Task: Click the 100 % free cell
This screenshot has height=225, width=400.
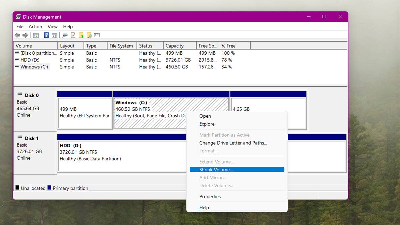Action: [228, 53]
